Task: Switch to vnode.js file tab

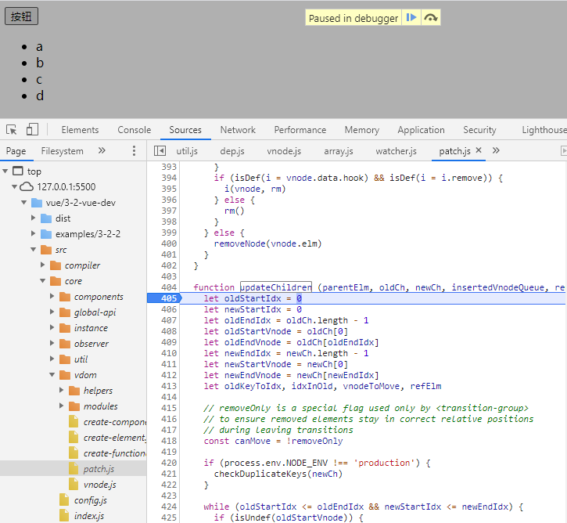Action: click(284, 151)
